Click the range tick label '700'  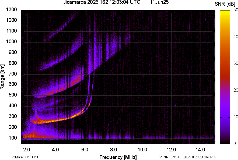coord(13,74)
